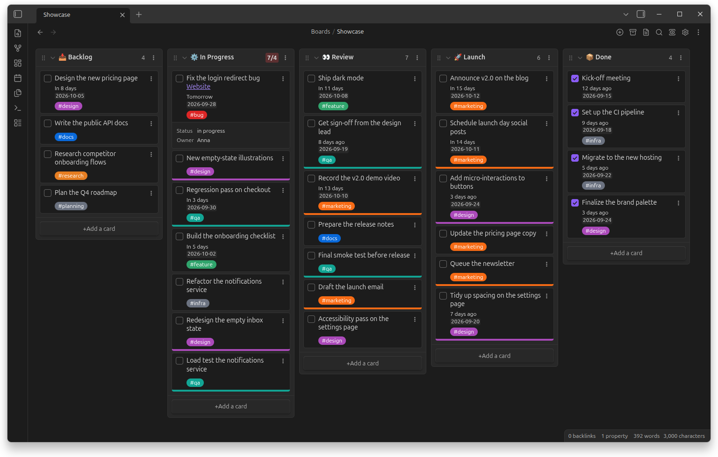Click the insert template pages icon
Image resolution: width=718 pixels, height=457 pixels.
coord(18,93)
